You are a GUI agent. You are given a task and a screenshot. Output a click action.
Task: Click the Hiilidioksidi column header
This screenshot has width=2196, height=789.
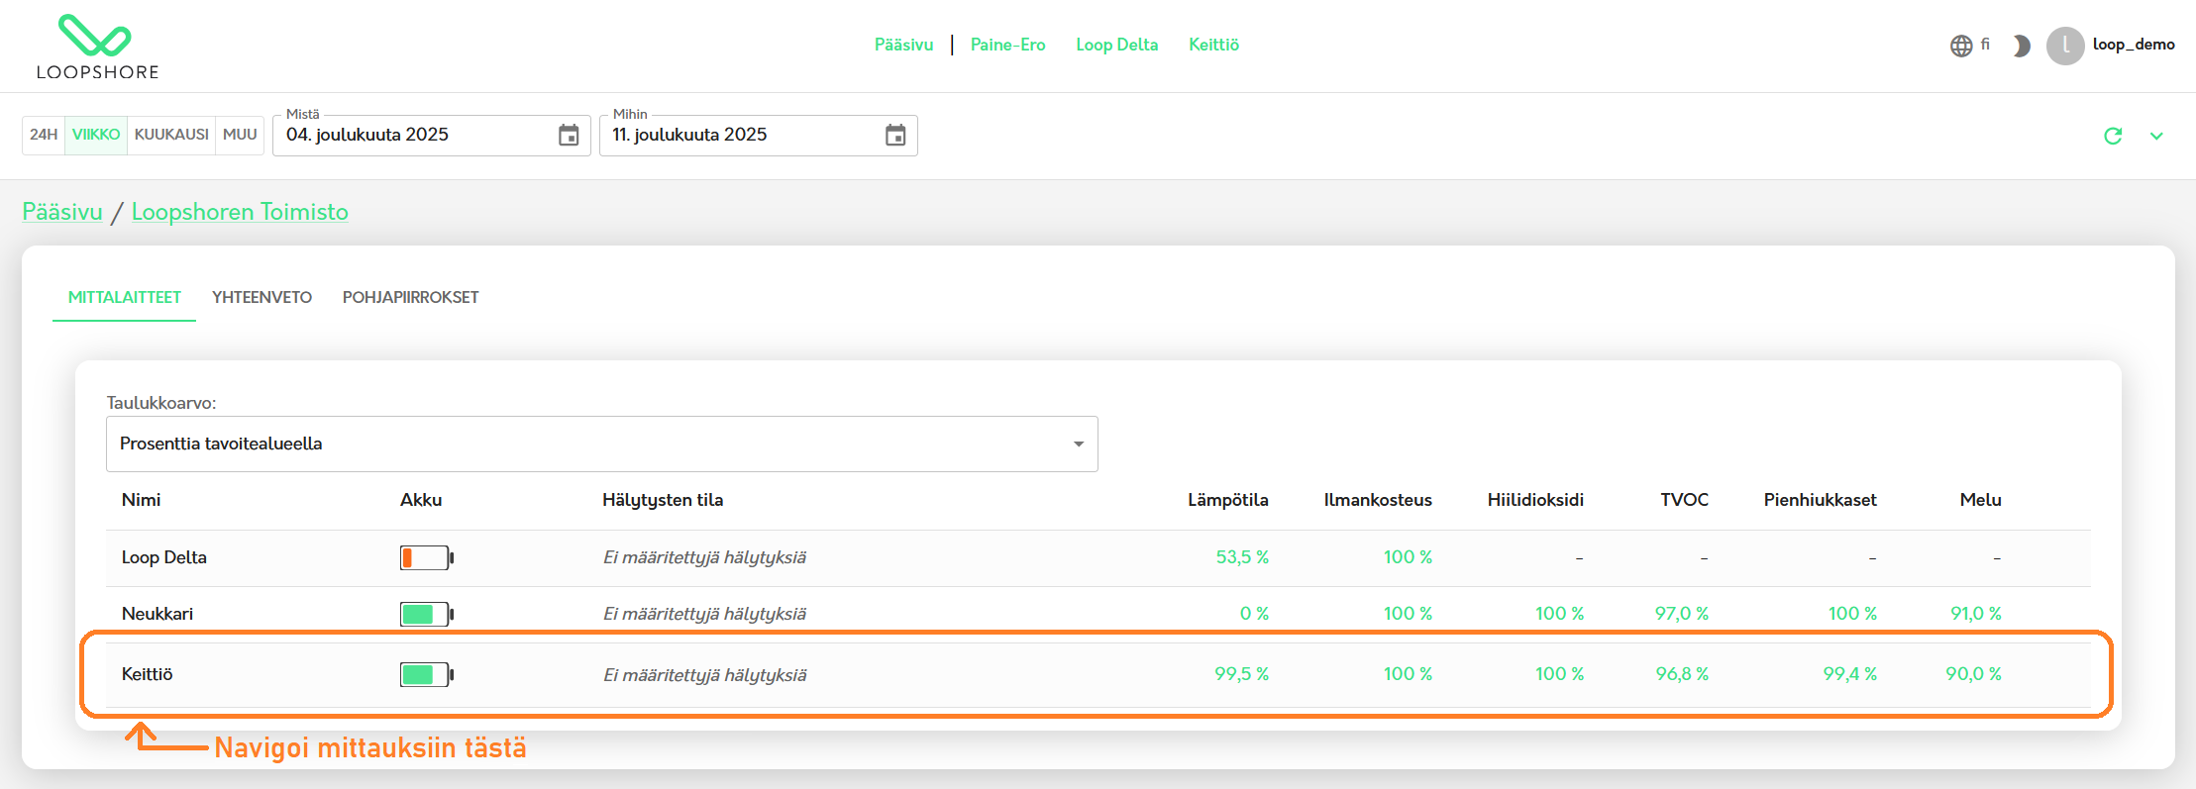click(1535, 500)
